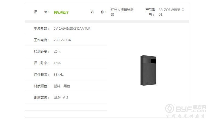Click the BYF watermark circular logo
This screenshot has height=121, width=209.
point(170,108)
